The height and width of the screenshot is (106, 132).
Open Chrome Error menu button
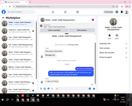[128, 6]
